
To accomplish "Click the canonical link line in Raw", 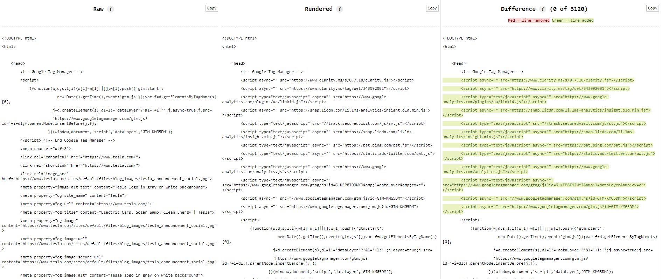I will pyautogui.click(x=80, y=157).
